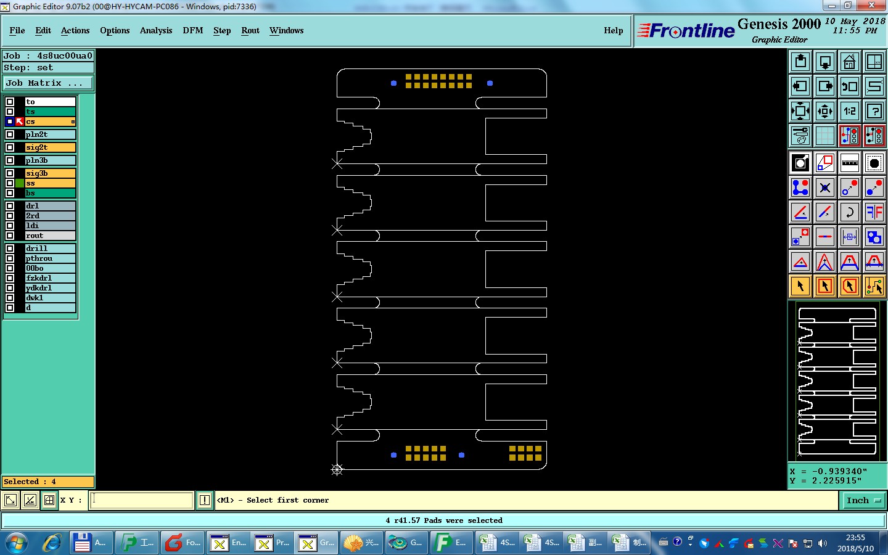Click the X Y coordinate input field
Screen dimensions: 888x555
(x=142, y=500)
